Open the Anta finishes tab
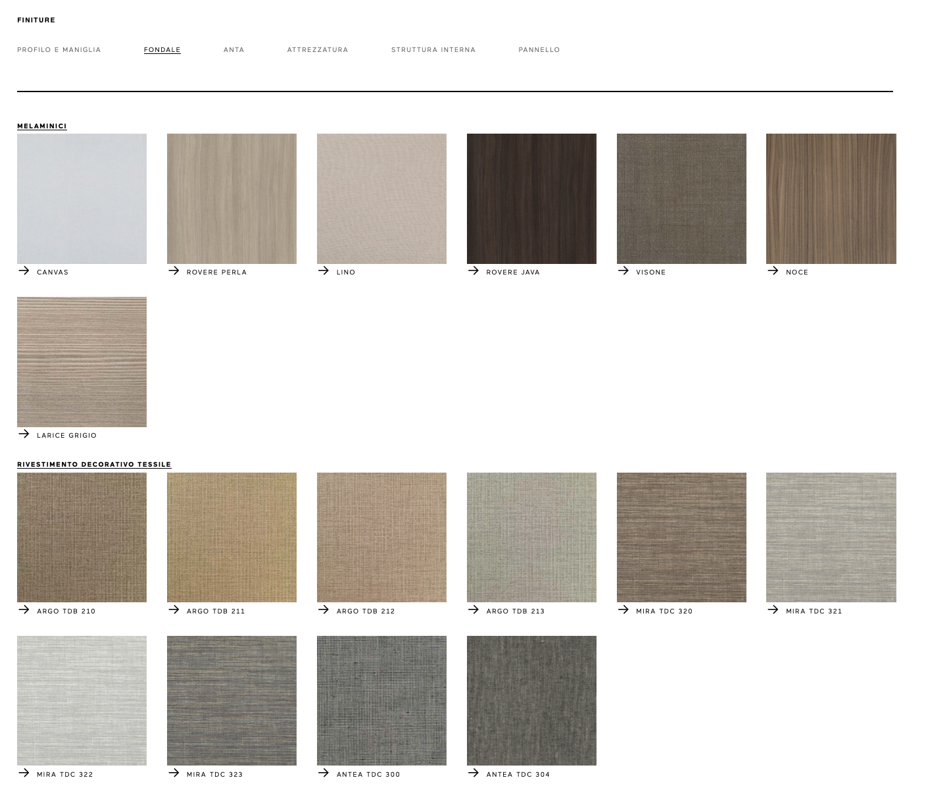 tap(233, 50)
